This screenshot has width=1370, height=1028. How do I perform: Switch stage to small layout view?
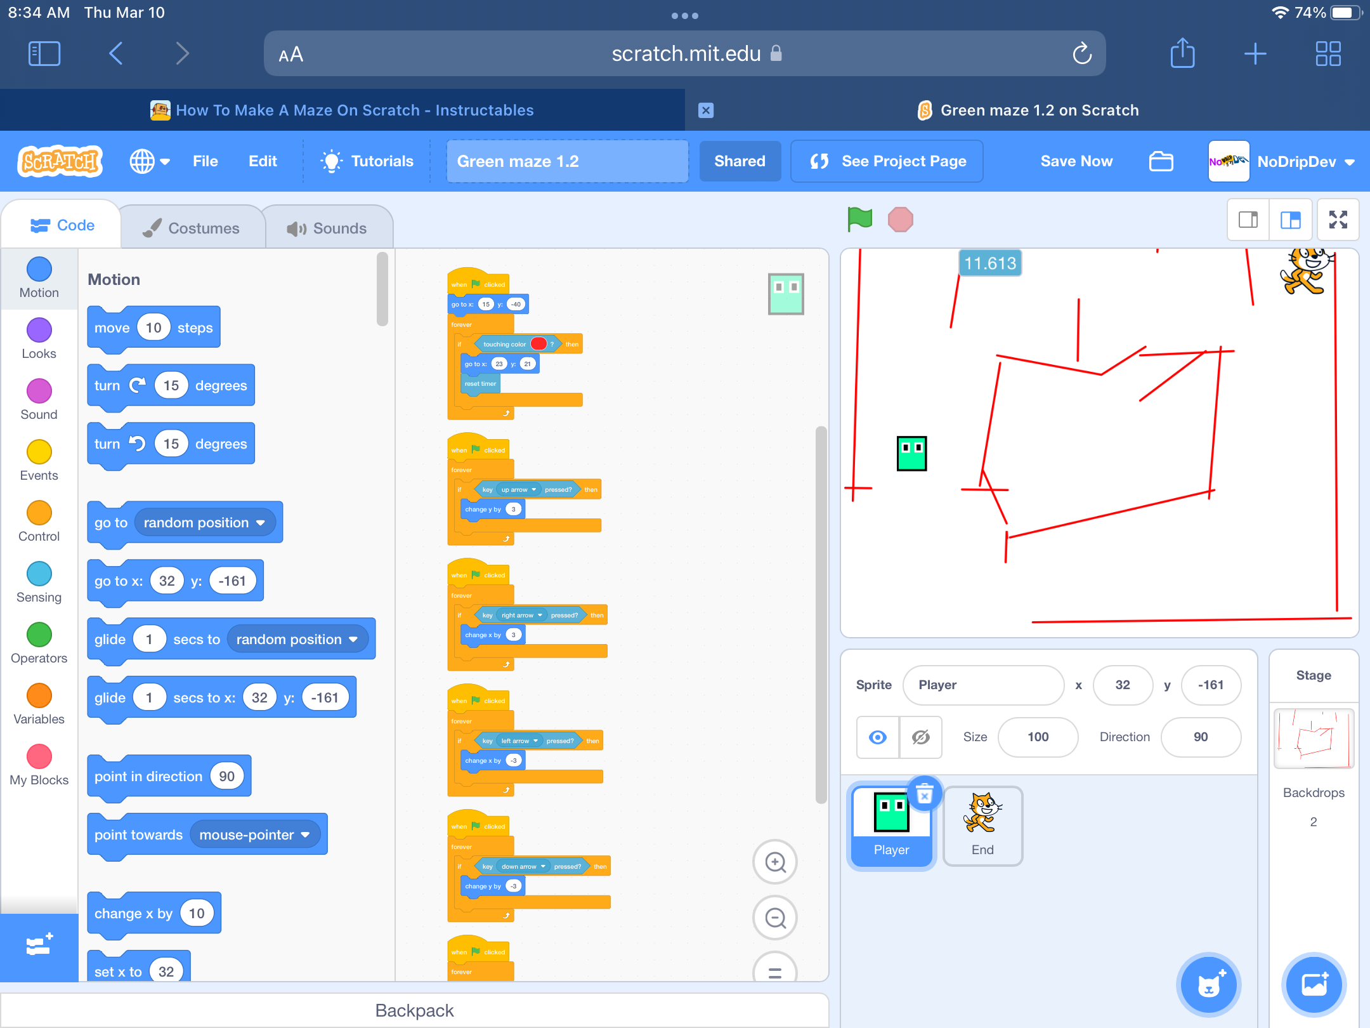[1248, 220]
